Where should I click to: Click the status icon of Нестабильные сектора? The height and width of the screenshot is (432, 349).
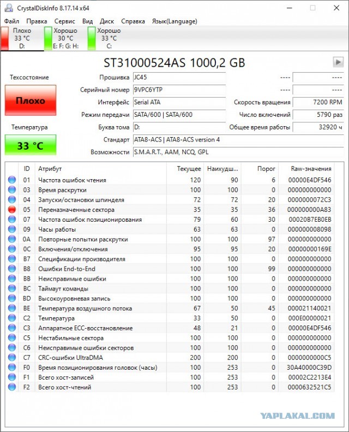pos(12,338)
